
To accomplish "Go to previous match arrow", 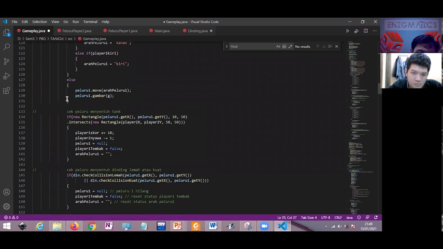I will (x=317, y=46).
